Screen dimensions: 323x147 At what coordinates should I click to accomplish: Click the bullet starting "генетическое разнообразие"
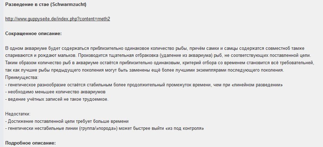point(105,85)
